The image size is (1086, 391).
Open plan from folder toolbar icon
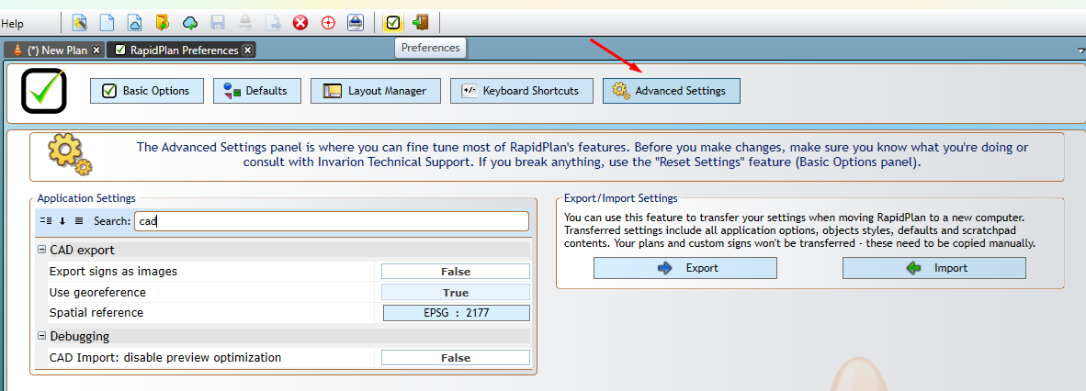click(162, 23)
